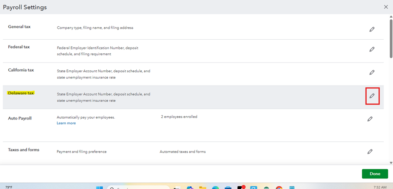The width and height of the screenshot is (393, 189).
Task: Click 'Automatically pay your employees.' text
Action: tap(86, 117)
